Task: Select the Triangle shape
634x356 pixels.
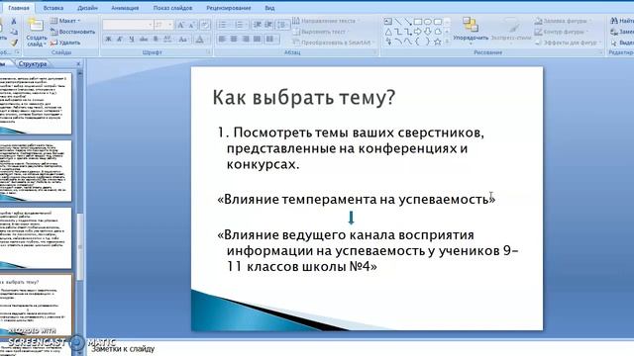Action: [x=387, y=32]
